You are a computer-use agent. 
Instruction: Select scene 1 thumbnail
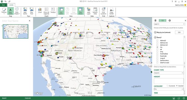pyautogui.click(x=16, y=32)
